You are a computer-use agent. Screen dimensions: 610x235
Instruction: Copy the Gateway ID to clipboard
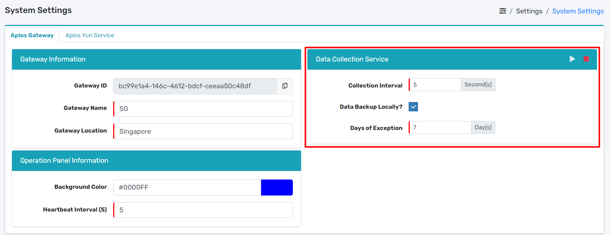[x=285, y=86]
